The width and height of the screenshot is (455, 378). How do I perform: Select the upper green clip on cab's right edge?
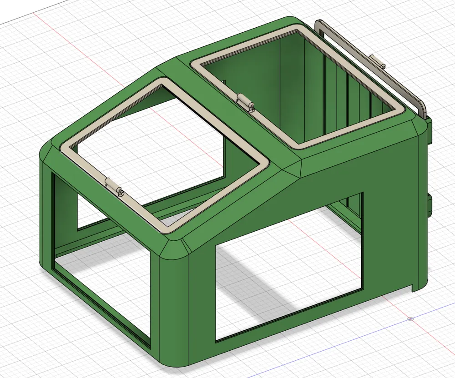click(430, 130)
